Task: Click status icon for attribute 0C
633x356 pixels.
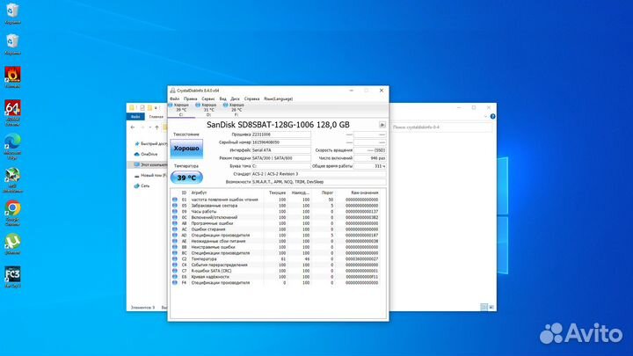Action: coord(175,217)
